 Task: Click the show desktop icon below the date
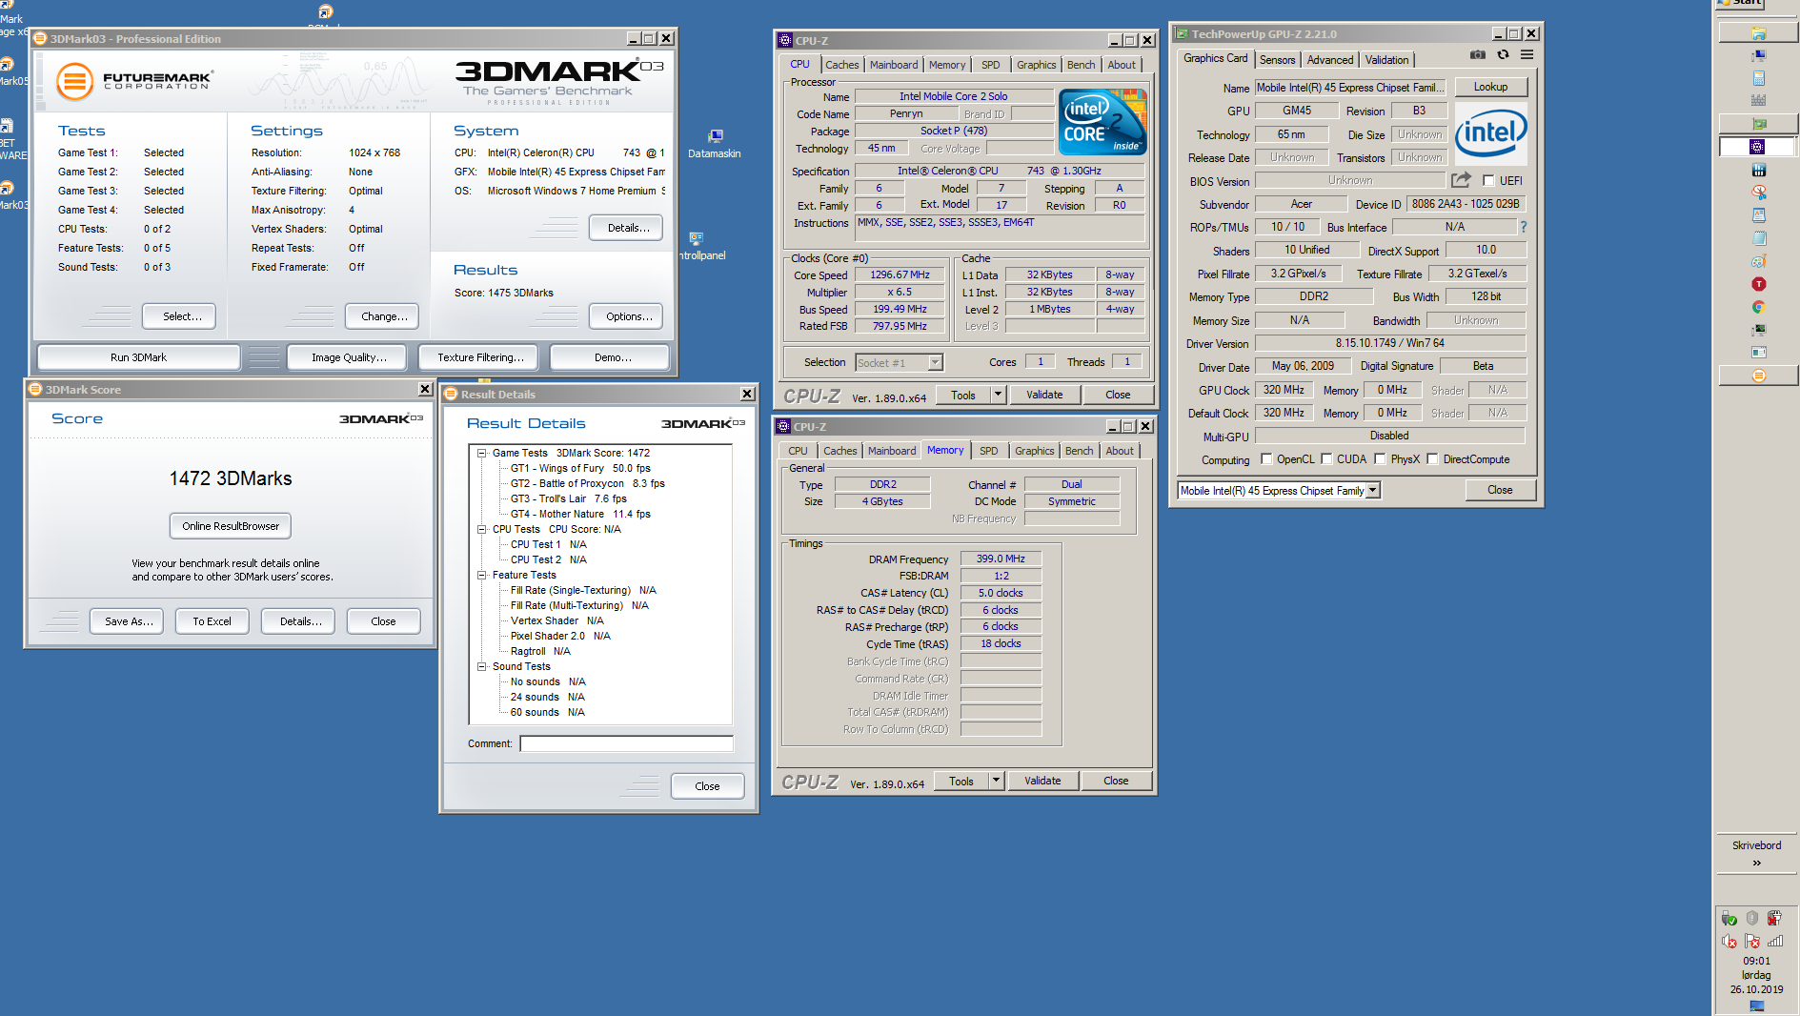click(x=1757, y=1006)
